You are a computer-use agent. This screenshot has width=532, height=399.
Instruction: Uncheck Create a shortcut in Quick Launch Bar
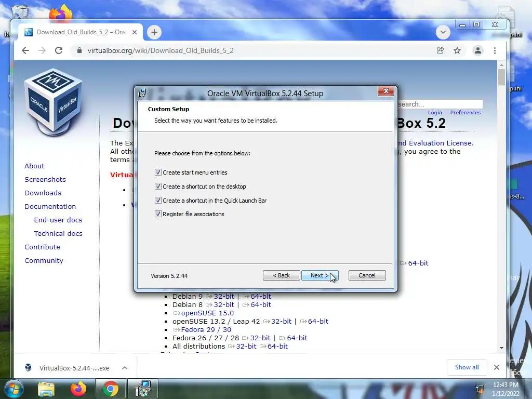(x=158, y=200)
